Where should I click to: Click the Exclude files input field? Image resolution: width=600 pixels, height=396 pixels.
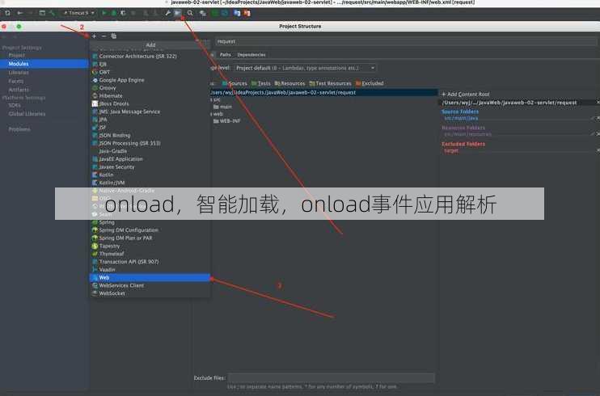[332, 378]
